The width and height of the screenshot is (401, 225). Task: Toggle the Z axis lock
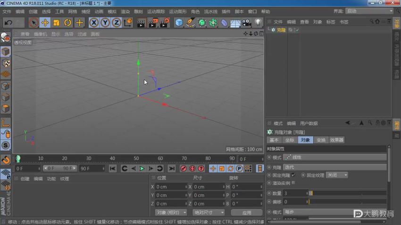pos(117,23)
